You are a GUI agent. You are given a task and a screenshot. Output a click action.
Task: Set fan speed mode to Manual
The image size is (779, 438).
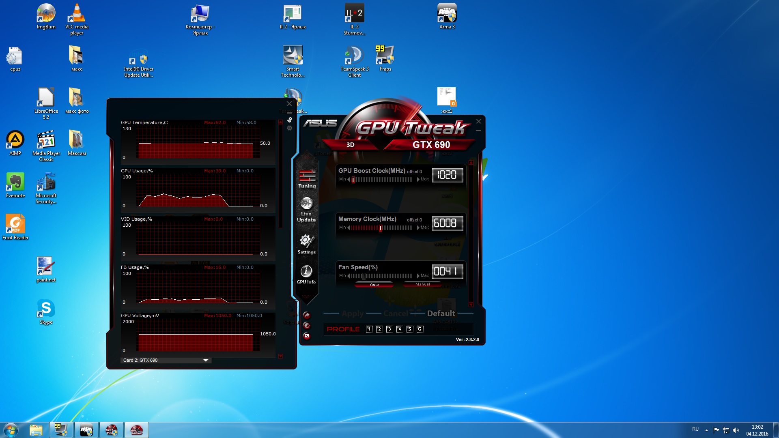[422, 284]
